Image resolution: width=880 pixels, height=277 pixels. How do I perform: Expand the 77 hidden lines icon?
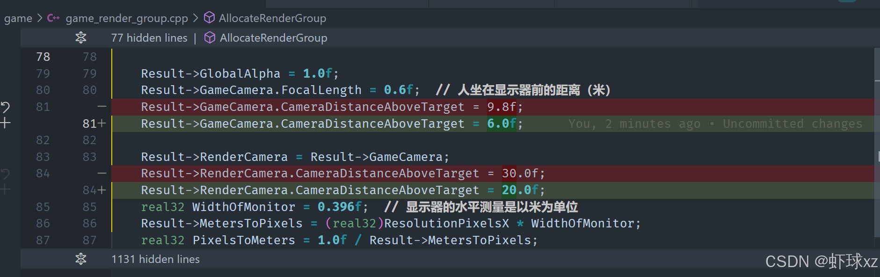pyautogui.click(x=81, y=38)
